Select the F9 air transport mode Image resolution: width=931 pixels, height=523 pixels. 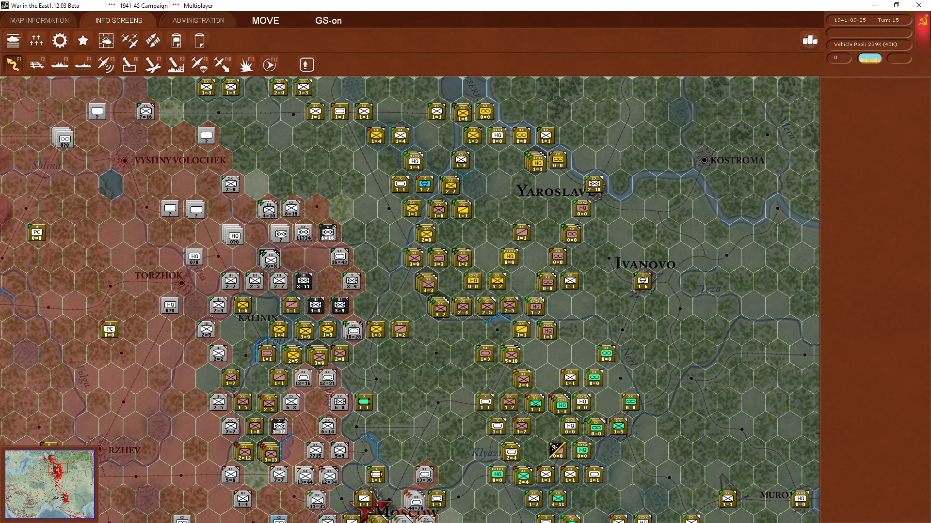(199, 64)
